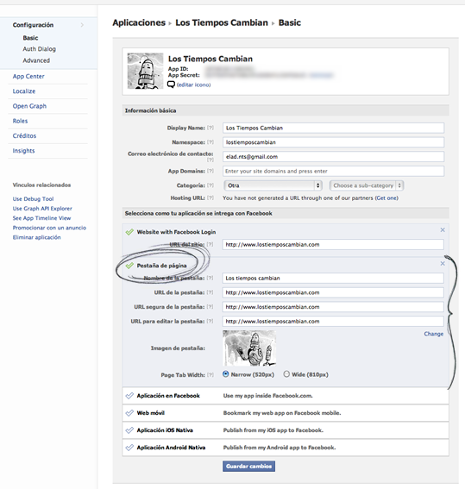Collapse the Configuración section arrow
465x489 pixels.
[82, 25]
